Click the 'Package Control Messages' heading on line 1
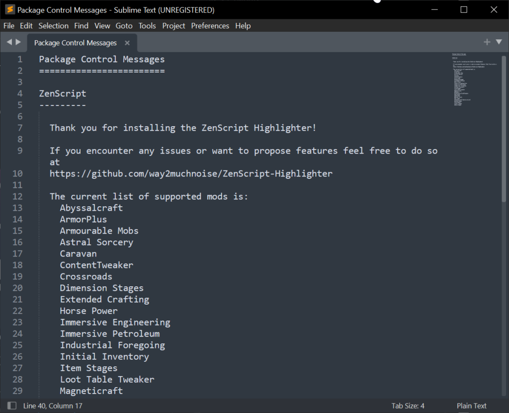This screenshot has height=413, width=509. pyautogui.click(x=101, y=60)
